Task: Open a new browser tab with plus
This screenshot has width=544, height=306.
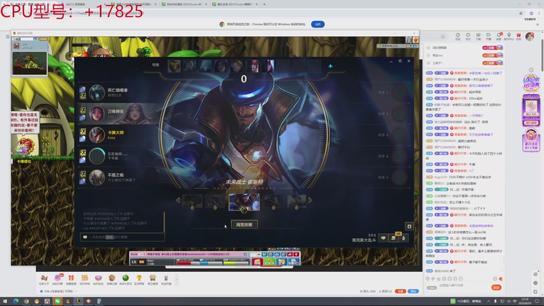Action: point(264,4)
